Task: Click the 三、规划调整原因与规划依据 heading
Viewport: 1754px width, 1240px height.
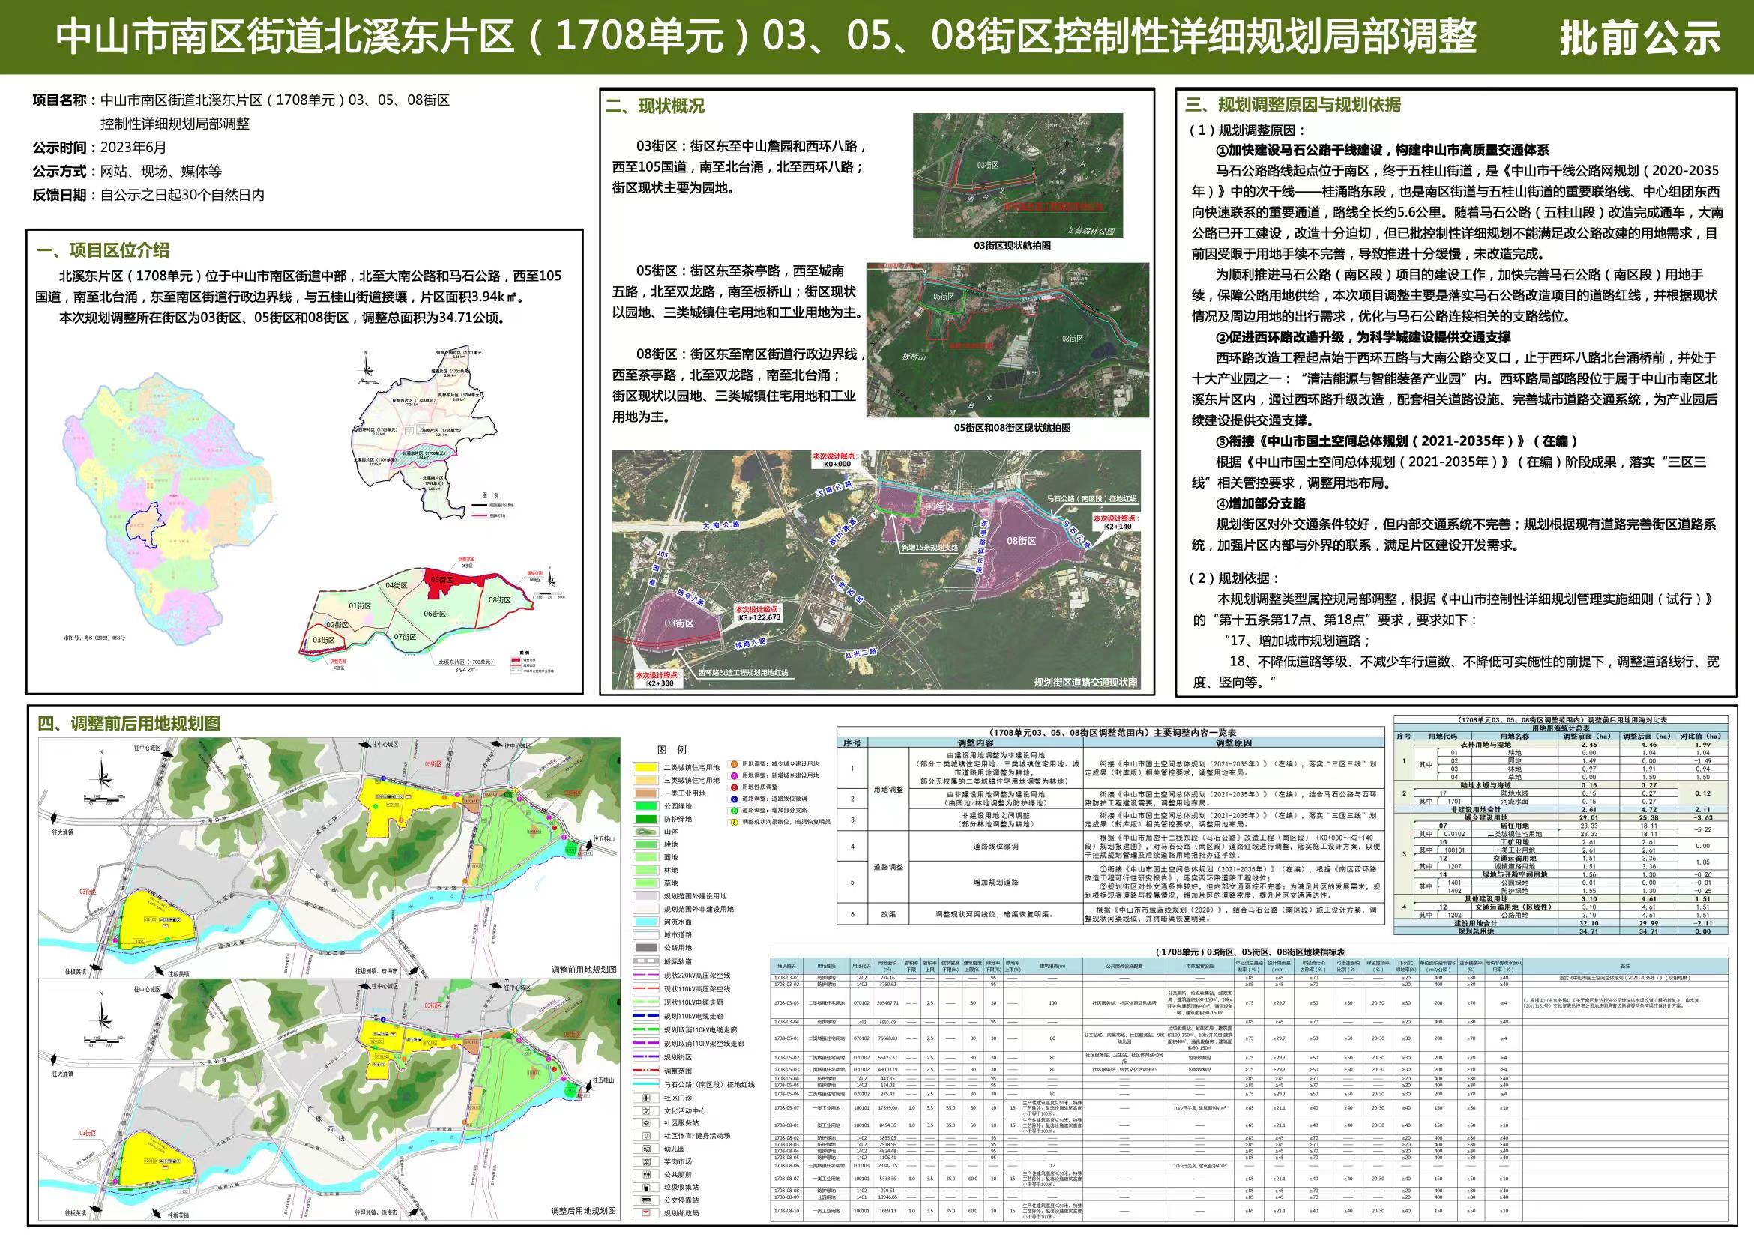Action: point(1292,105)
